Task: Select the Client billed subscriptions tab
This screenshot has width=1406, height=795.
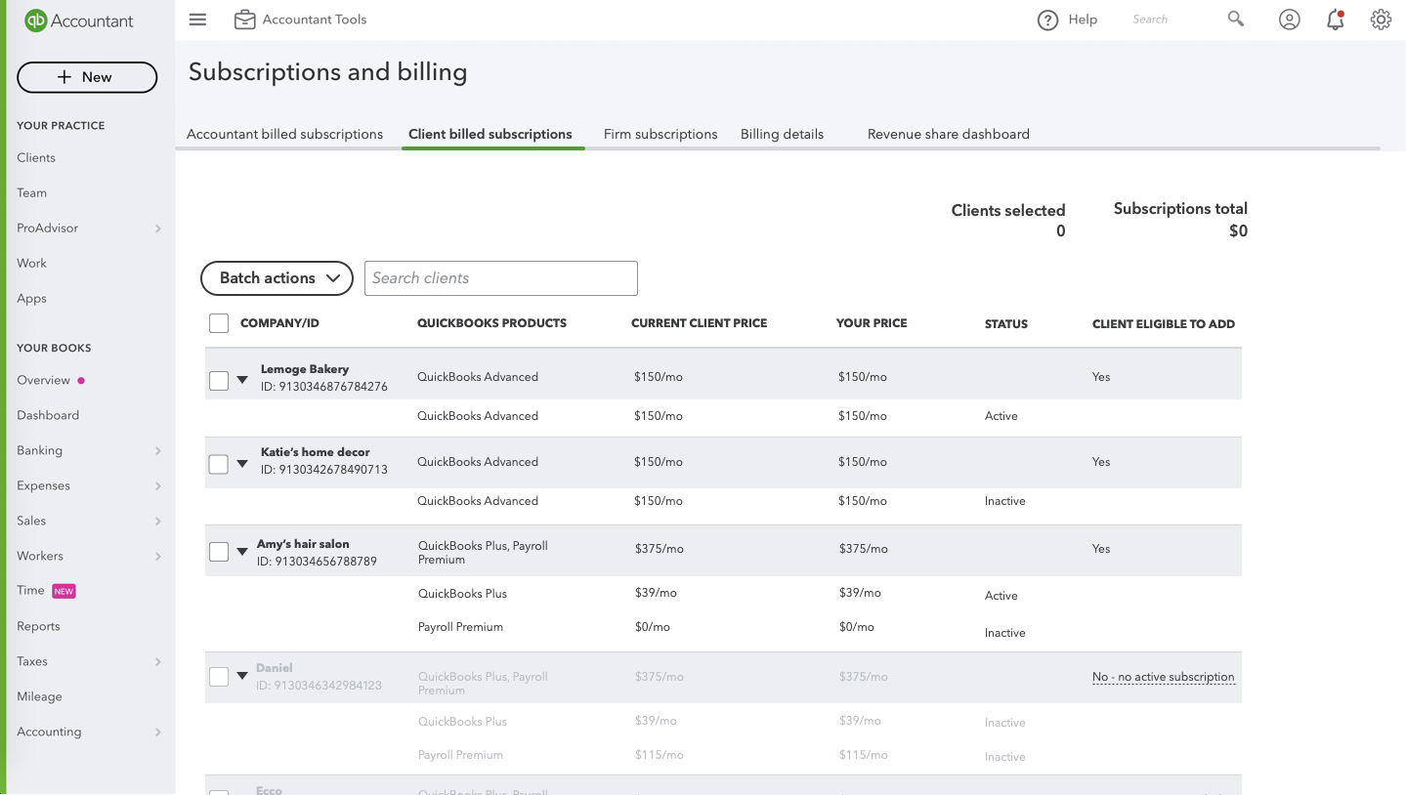Action: click(x=490, y=134)
